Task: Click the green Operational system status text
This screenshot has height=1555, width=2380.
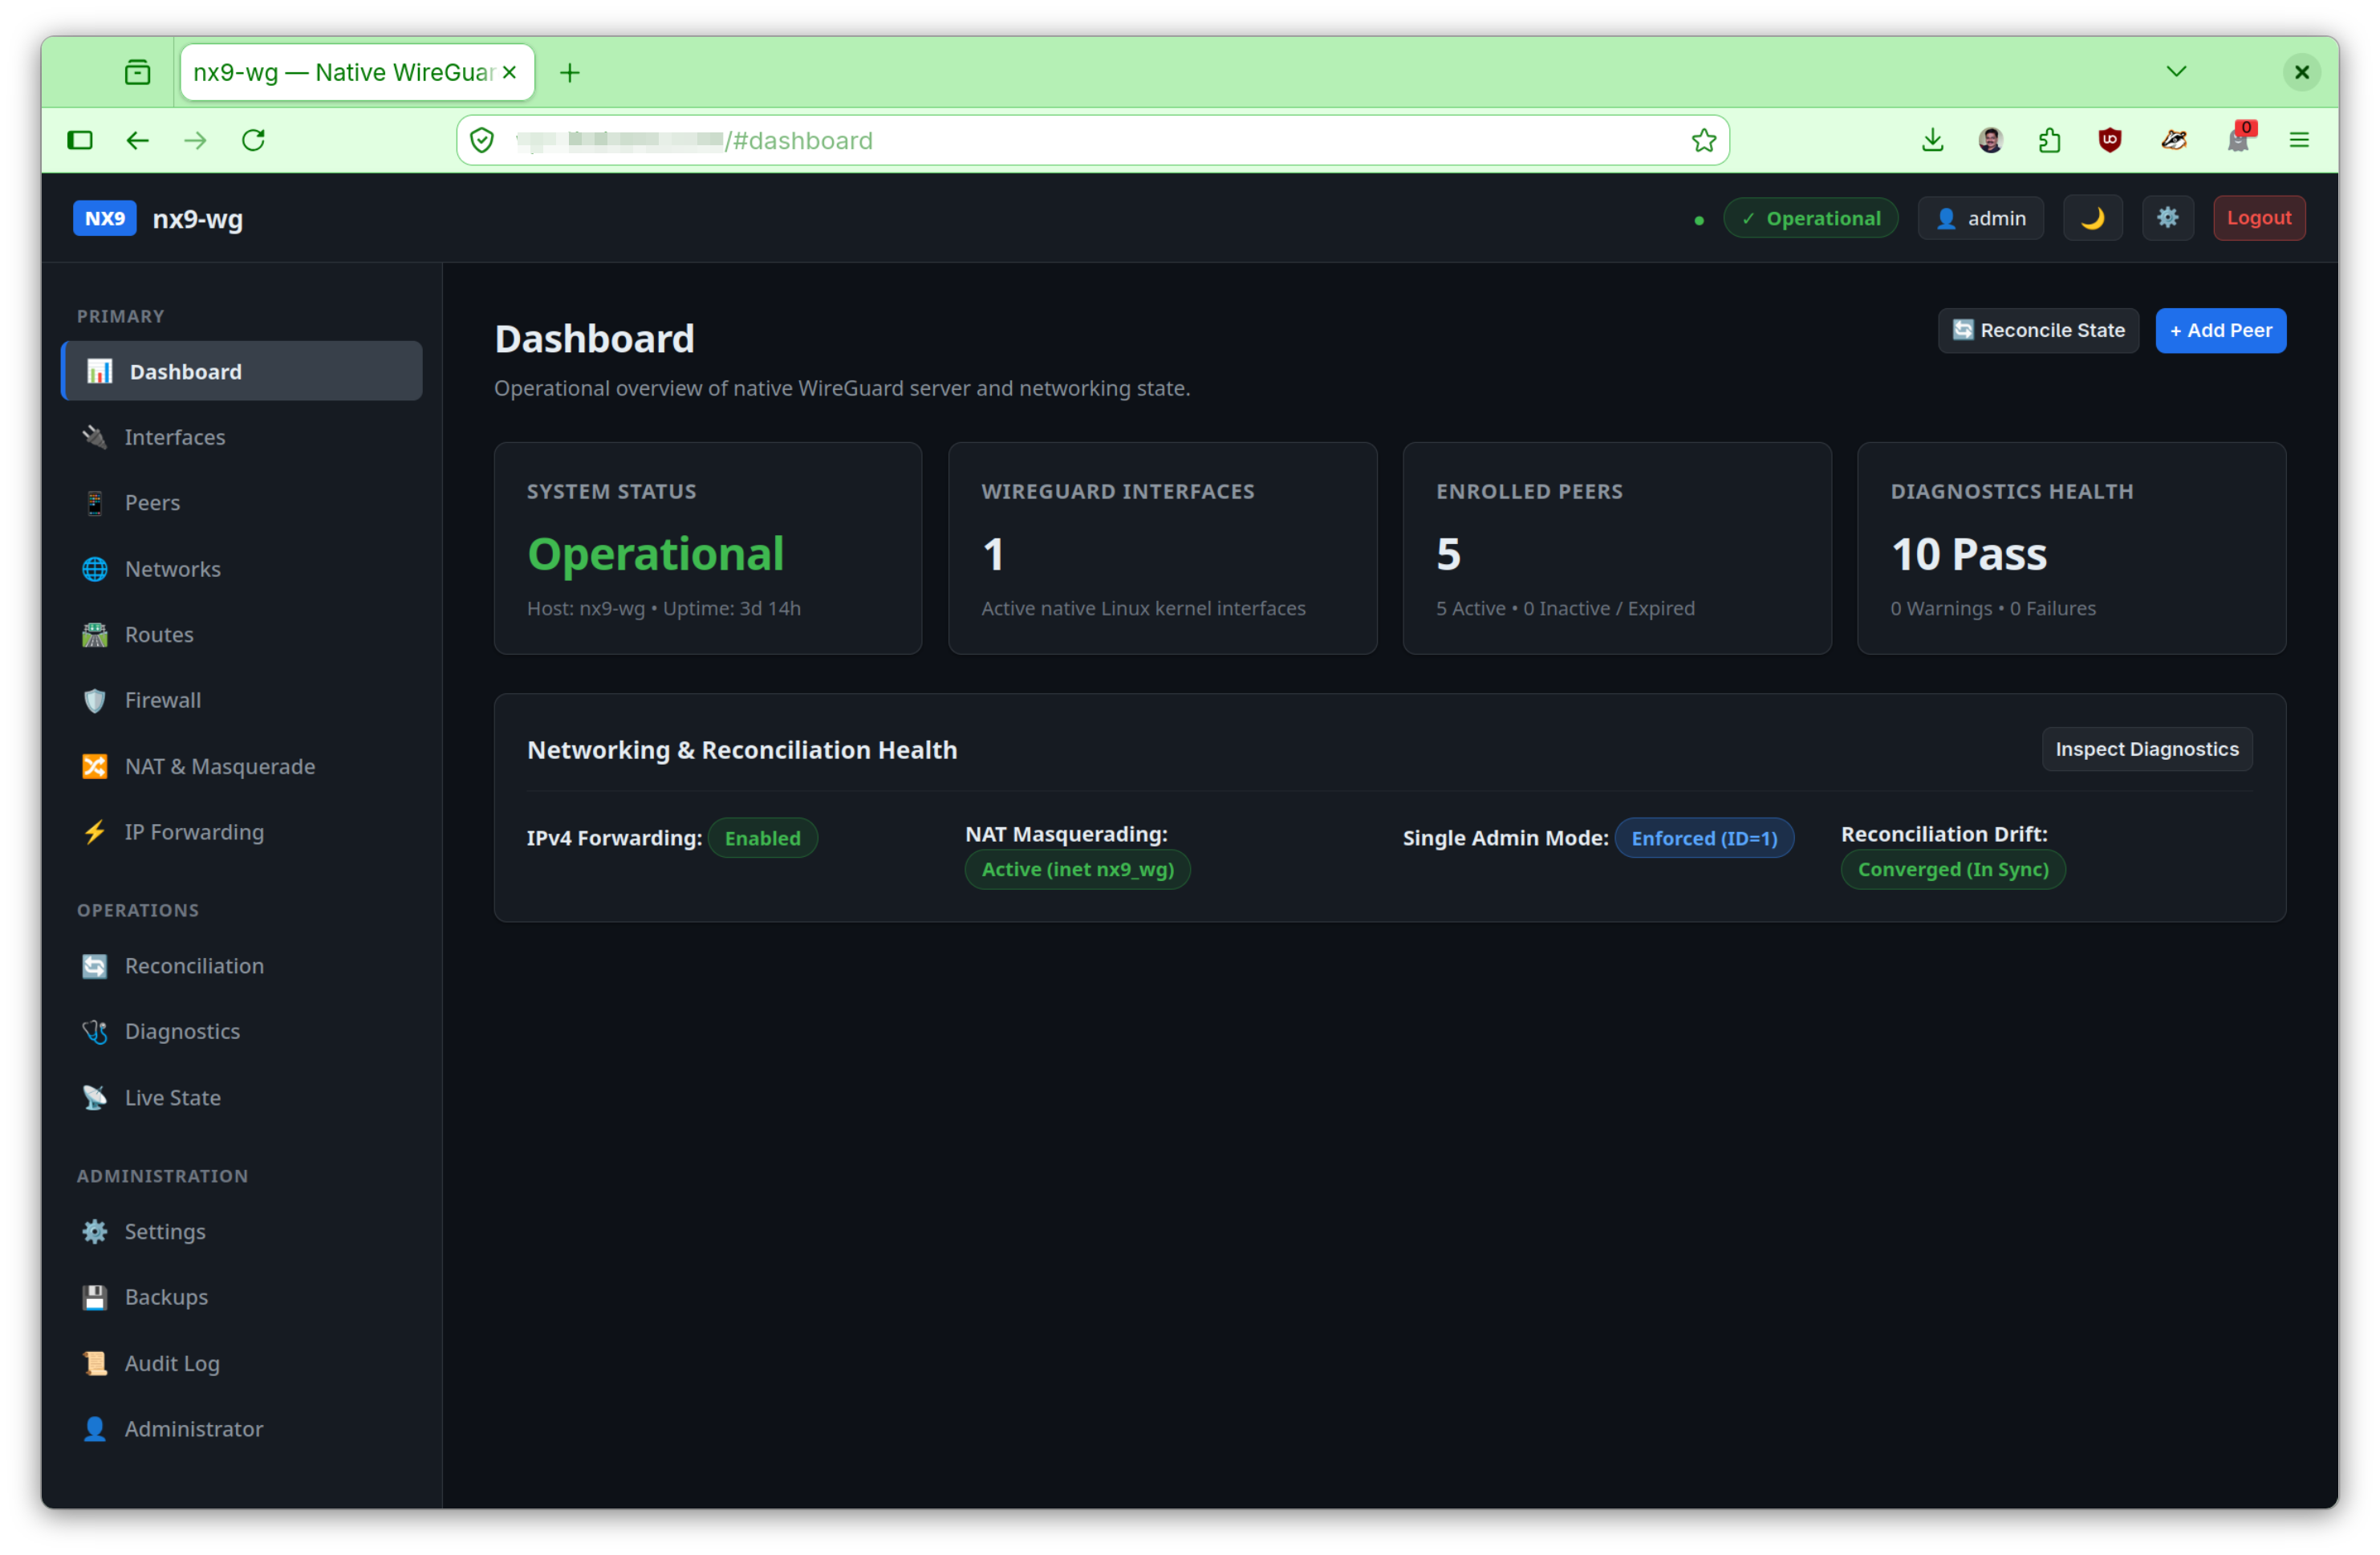Action: click(x=656, y=554)
